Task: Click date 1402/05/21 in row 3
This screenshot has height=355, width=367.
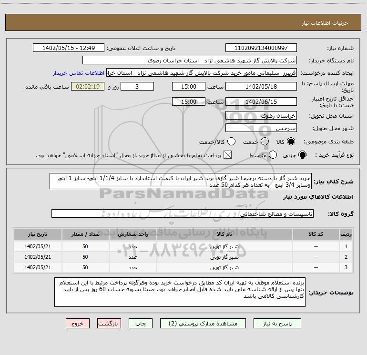Action: [38, 267]
